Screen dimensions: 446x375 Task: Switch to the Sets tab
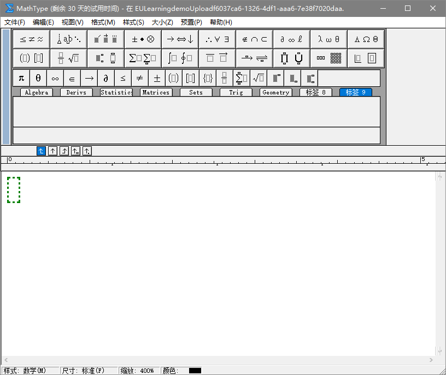196,92
